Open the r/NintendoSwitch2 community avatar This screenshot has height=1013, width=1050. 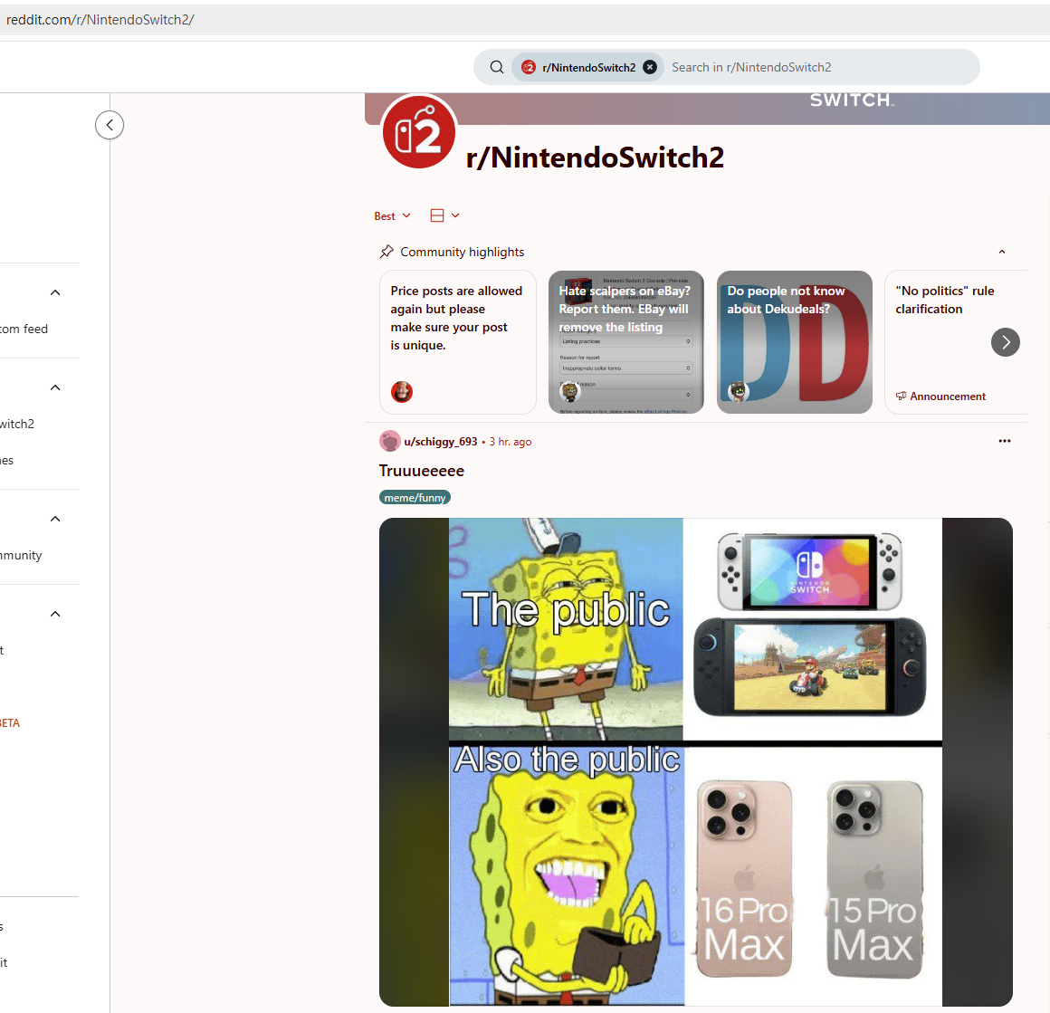[419, 132]
